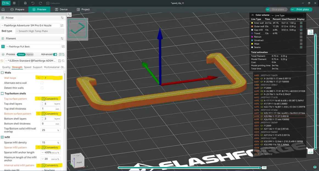The width and height of the screenshot is (319, 171).
Task: Edit the Flashforge Adventurer 5M Pro printer preset
Action: (x=62, y=25)
